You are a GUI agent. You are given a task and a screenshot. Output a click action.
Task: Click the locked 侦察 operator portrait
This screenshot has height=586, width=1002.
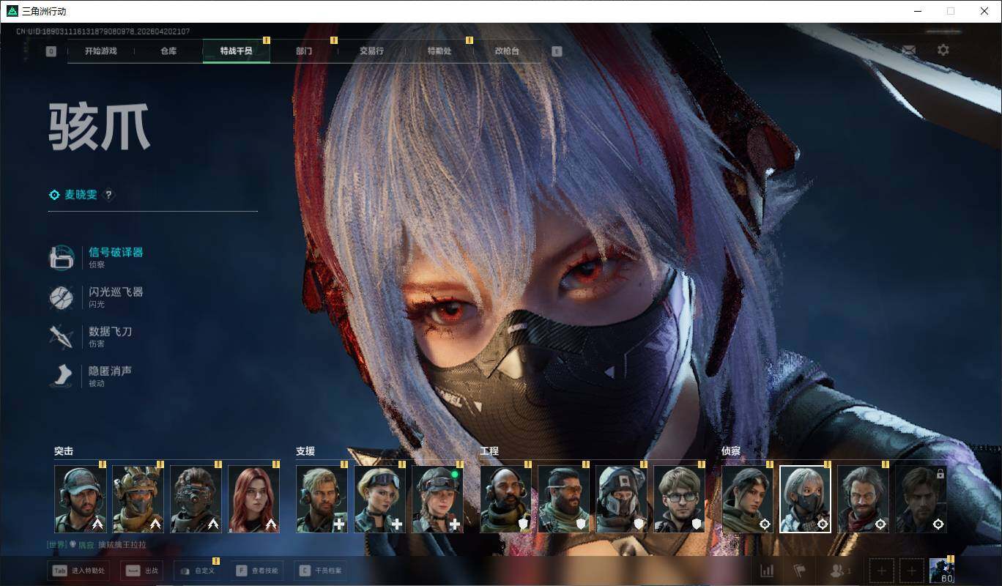[x=921, y=499]
